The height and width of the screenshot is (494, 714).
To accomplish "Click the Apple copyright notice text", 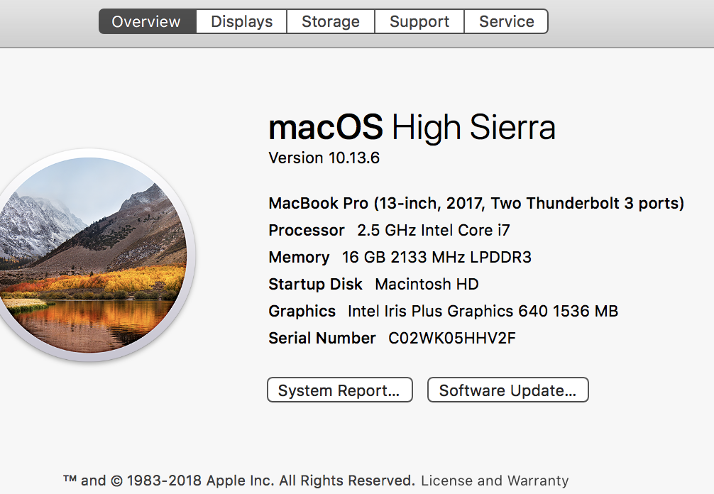I will [238, 481].
